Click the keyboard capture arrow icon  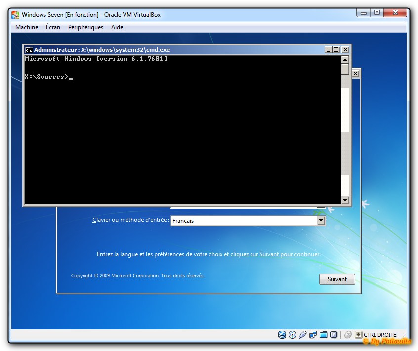pos(359,335)
